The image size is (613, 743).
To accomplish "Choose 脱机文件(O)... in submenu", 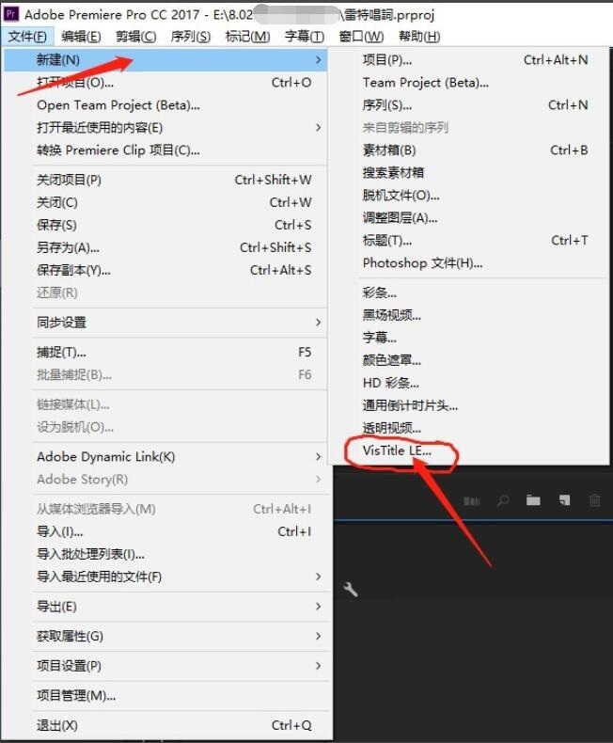I will tap(469, 196).
